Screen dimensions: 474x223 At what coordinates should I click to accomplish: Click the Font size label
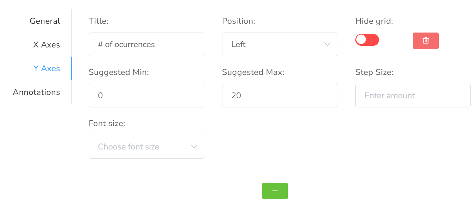pos(107,123)
